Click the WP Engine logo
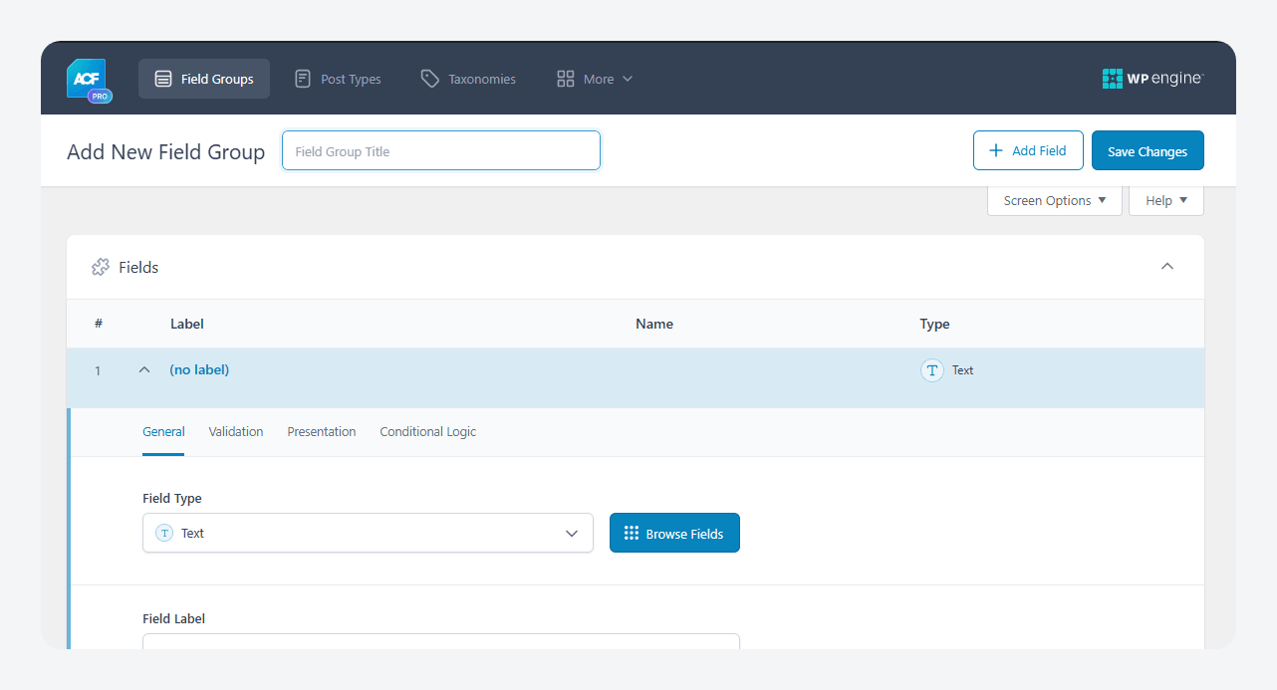The width and height of the screenshot is (1277, 690). pos(1152,79)
